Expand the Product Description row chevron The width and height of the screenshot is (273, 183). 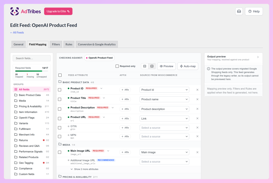113,108
